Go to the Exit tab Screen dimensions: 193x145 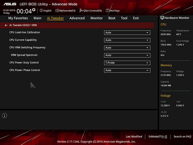[x=136, y=18]
